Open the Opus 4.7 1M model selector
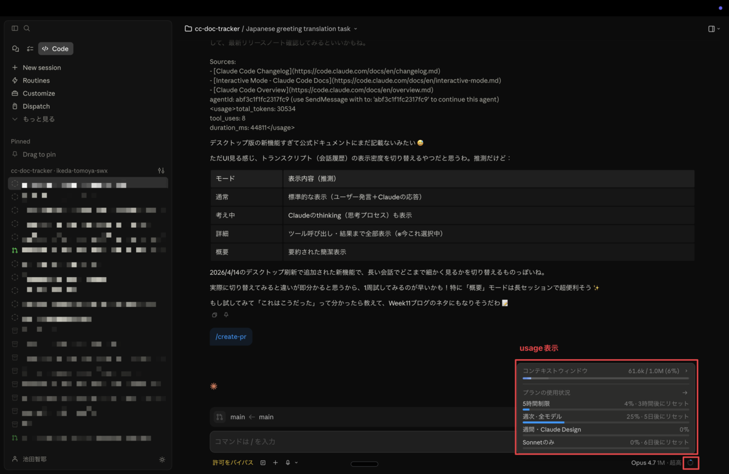Viewport: 729px width, 474px height. click(656, 462)
